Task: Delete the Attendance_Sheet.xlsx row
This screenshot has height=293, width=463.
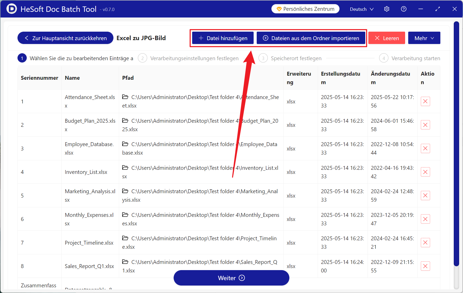Action: pyautogui.click(x=425, y=101)
